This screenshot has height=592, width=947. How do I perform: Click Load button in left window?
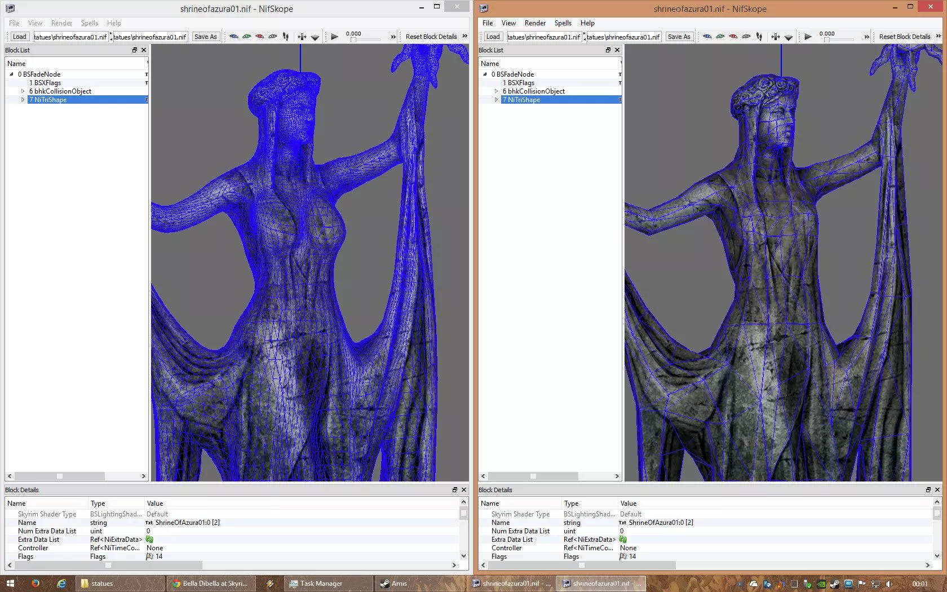point(20,37)
